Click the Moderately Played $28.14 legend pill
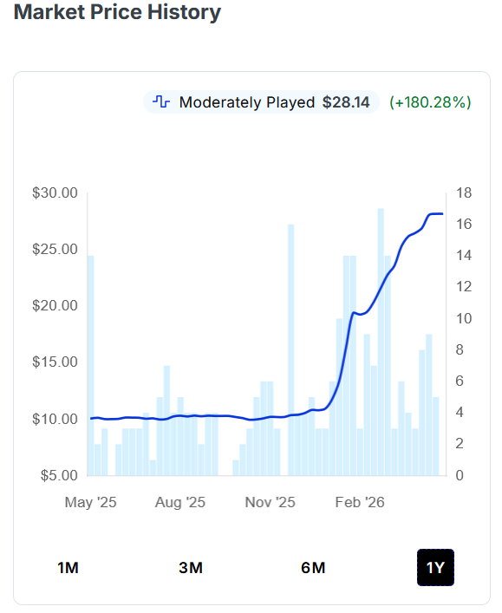Screen dimensions: 502x613 (x=261, y=102)
